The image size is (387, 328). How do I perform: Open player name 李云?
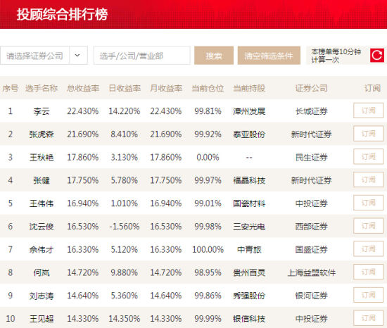(x=42, y=111)
